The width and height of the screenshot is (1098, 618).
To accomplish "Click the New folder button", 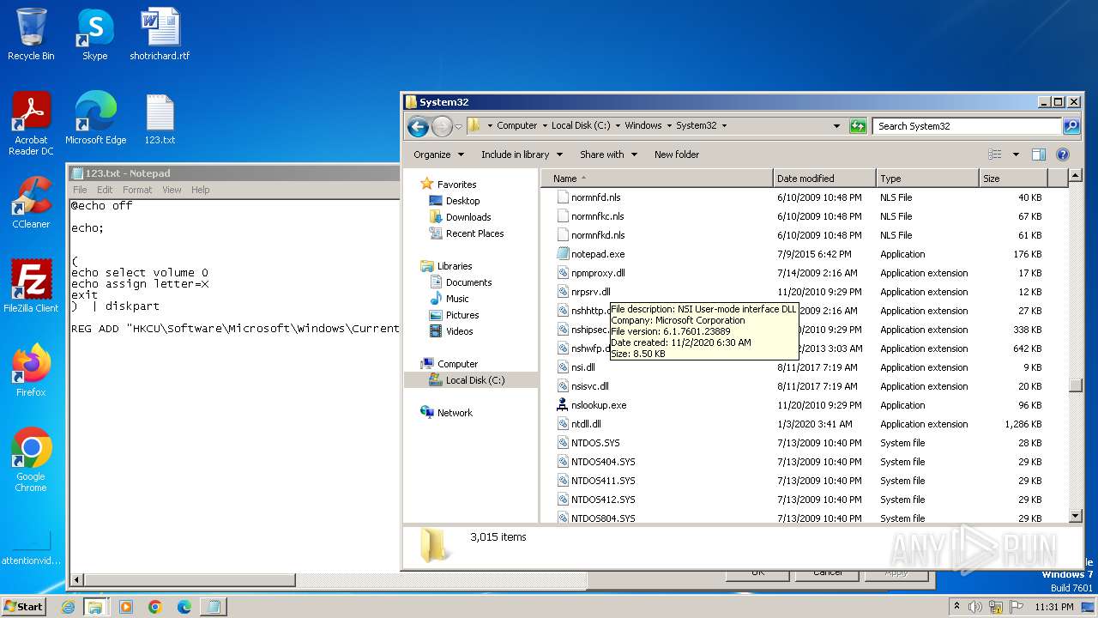I will [677, 154].
